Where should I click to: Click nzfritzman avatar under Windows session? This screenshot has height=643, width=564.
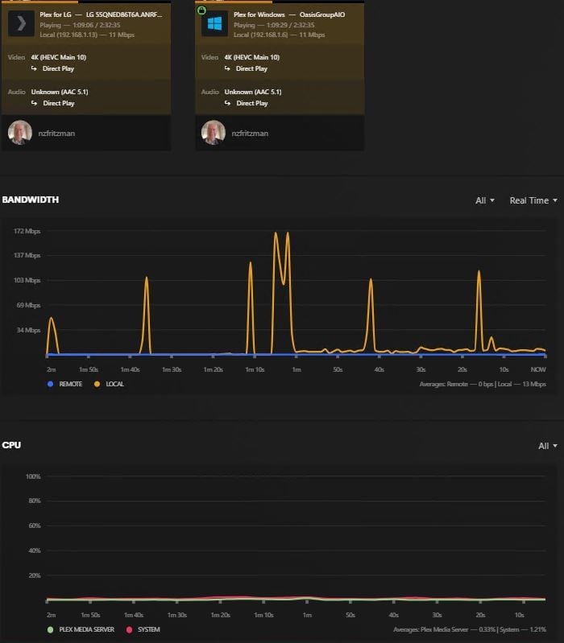coord(214,133)
